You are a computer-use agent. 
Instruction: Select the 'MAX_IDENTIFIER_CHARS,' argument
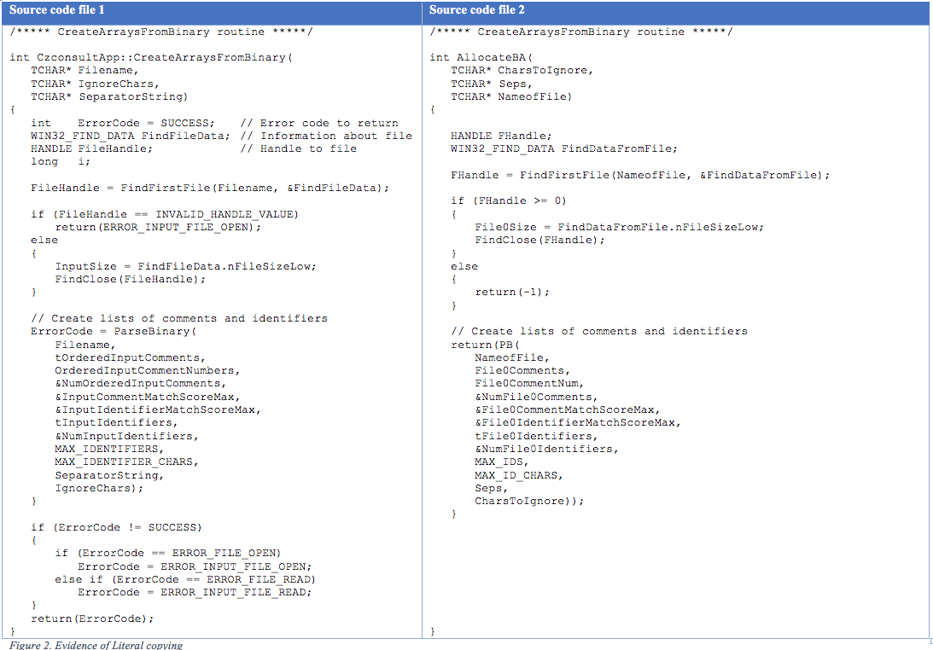click(x=126, y=461)
